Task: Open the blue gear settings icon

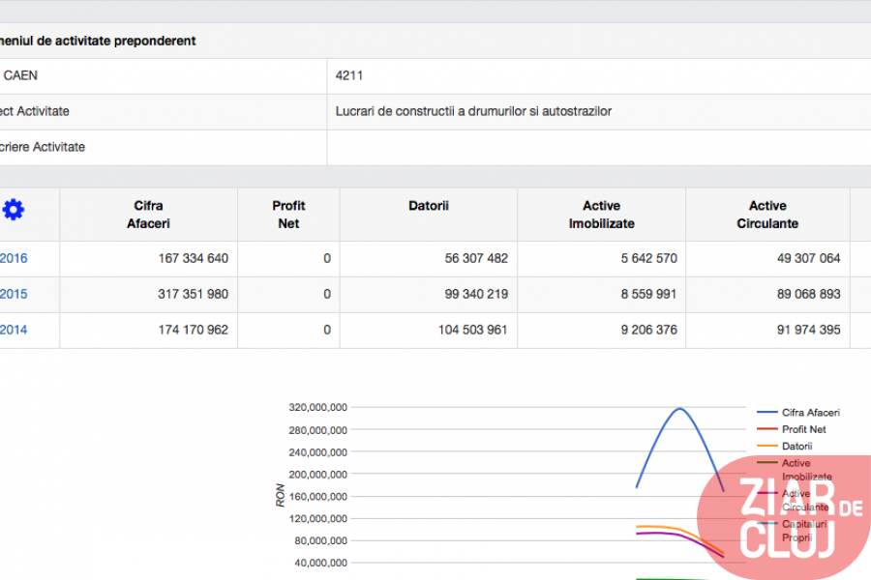Action: click(x=14, y=210)
